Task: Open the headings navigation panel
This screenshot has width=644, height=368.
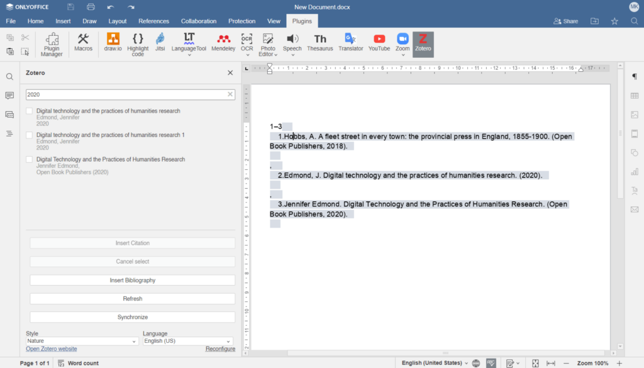Action: [9, 134]
